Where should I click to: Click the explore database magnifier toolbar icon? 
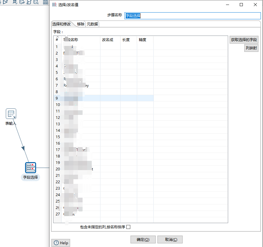36,2
